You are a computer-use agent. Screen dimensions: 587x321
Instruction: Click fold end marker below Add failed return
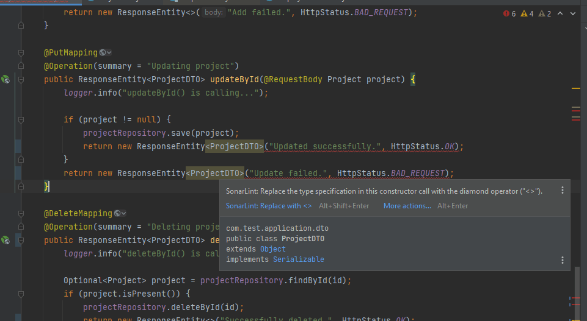[x=21, y=26]
